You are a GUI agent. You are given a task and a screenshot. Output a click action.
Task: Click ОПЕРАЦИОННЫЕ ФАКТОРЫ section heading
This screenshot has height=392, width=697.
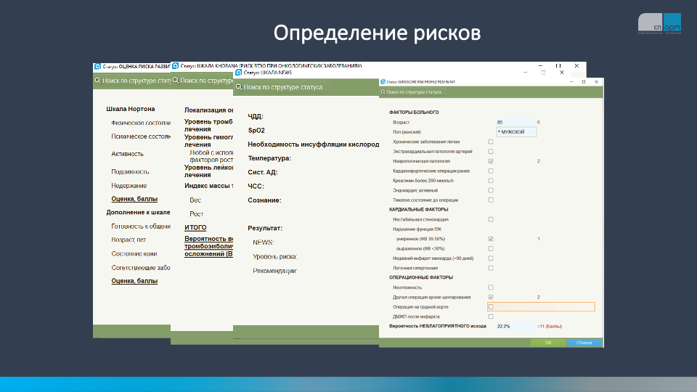421,277
